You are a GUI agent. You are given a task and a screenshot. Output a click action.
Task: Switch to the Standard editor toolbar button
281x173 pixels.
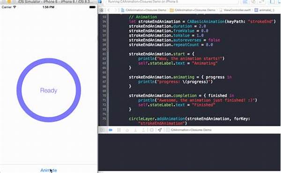[x=245, y=2]
